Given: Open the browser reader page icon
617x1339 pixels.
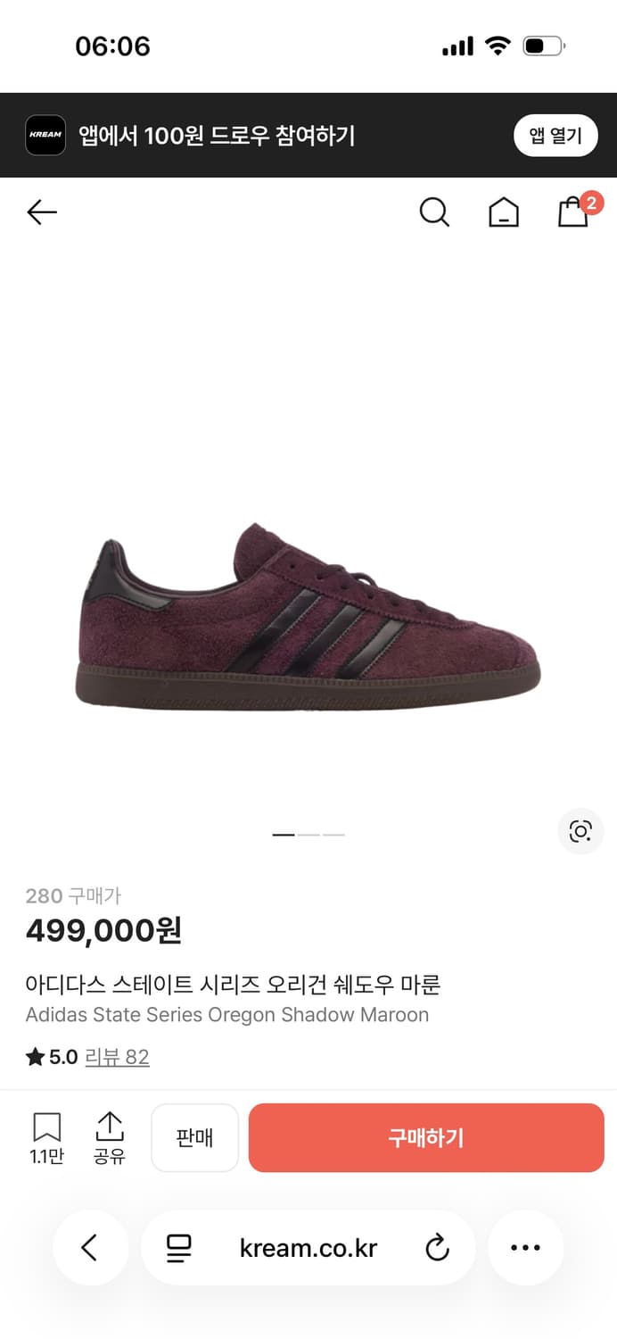Looking at the screenshot, I should click(179, 1248).
